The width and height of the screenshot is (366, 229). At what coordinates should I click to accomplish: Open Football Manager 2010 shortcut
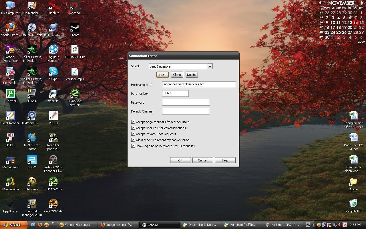[x=32, y=208]
